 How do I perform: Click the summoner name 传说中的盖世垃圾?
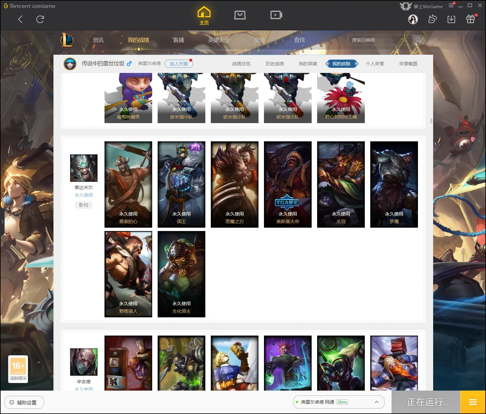103,64
